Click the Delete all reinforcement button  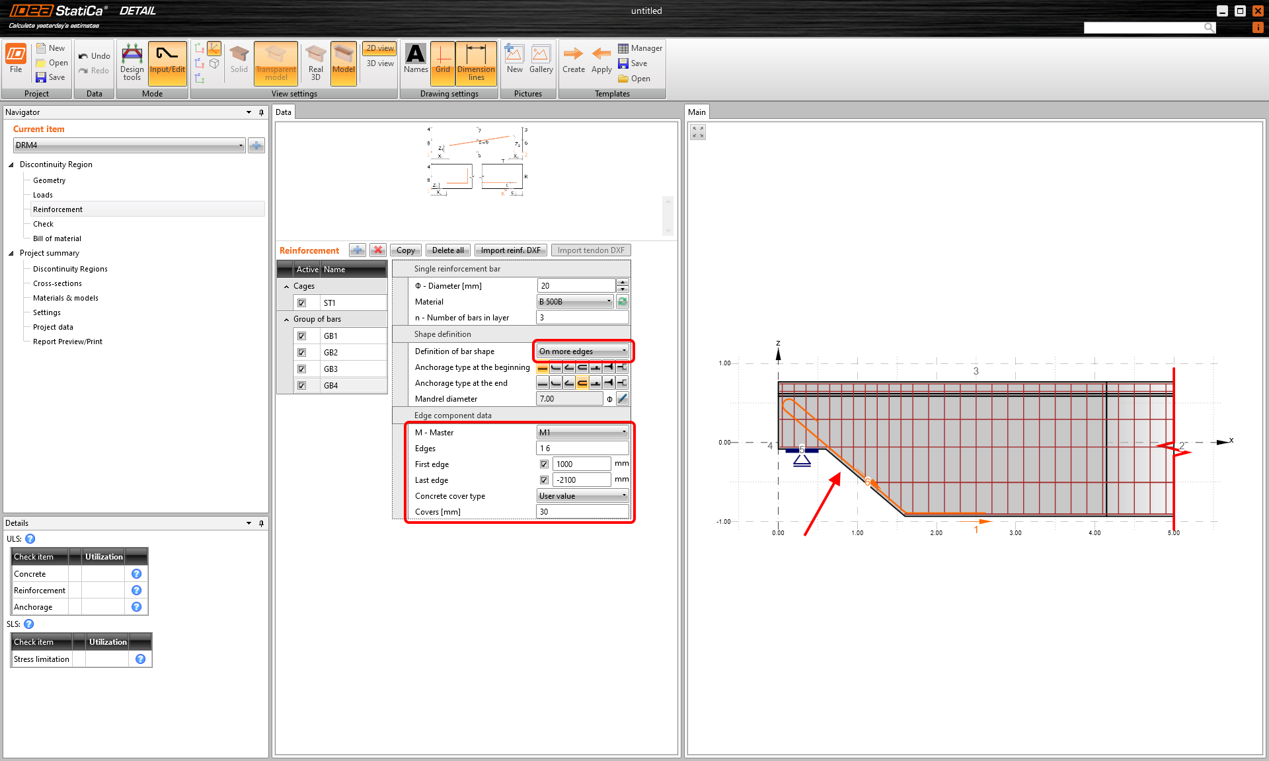(x=447, y=250)
